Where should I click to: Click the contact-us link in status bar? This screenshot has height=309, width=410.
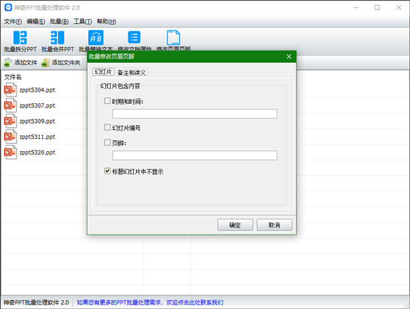(x=150, y=302)
